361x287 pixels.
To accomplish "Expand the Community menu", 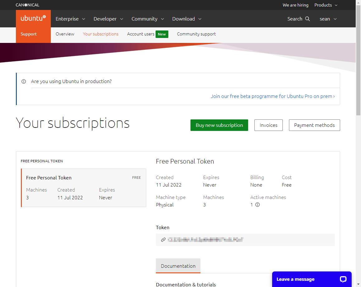I will coord(147,19).
